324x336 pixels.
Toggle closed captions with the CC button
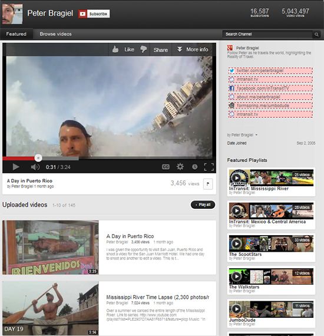[x=166, y=167]
